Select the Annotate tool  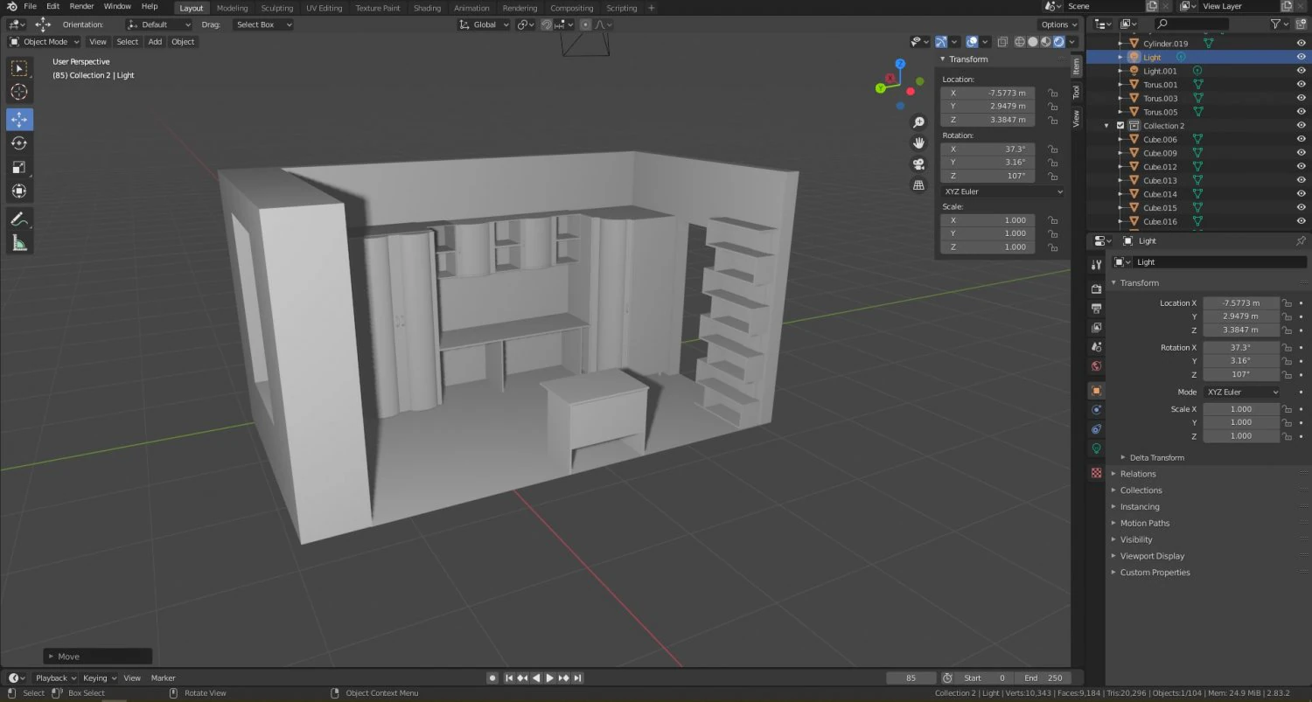(19, 219)
